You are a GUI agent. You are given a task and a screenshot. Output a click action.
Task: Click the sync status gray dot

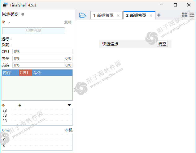click(23, 14)
